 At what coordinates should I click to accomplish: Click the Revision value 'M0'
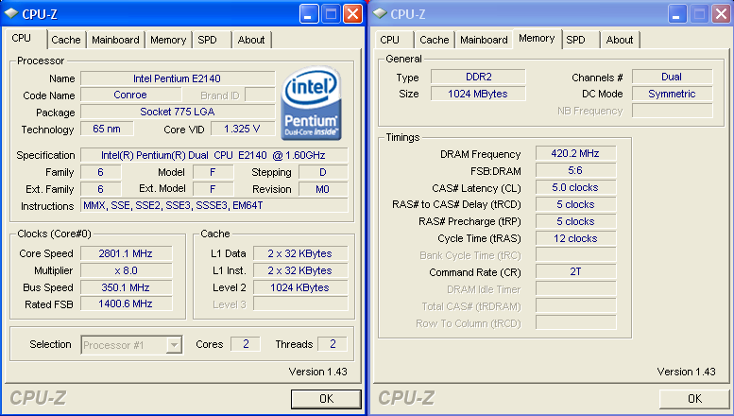click(323, 189)
